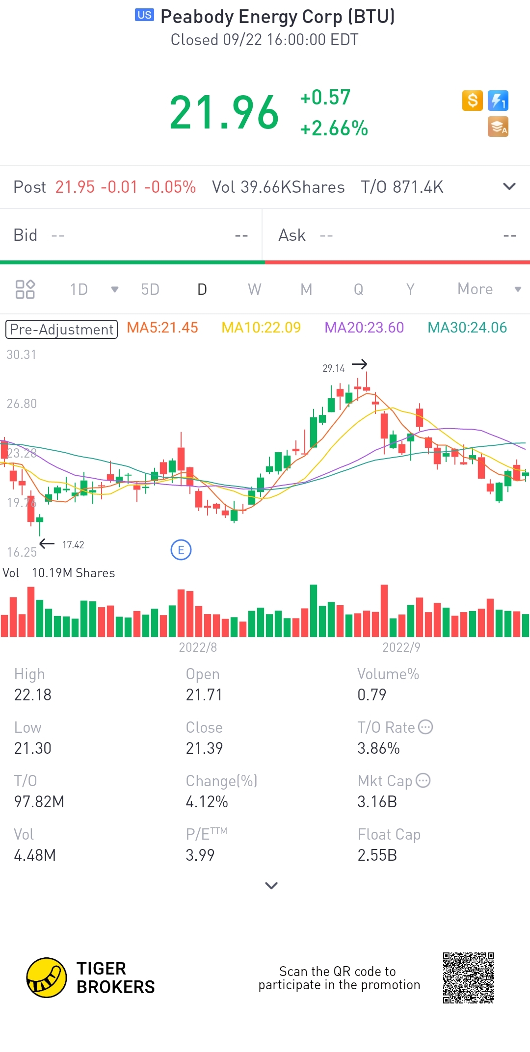Tap the 21.96 current price
Viewport: 530px width, 1052px height.
pyautogui.click(x=224, y=113)
